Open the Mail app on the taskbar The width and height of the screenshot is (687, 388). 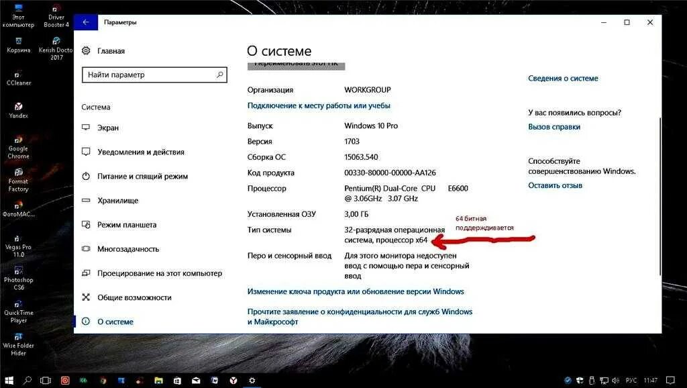(x=196, y=381)
